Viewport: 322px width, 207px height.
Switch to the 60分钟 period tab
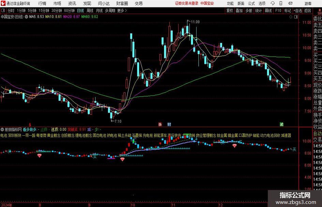click(x=69, y=11)
